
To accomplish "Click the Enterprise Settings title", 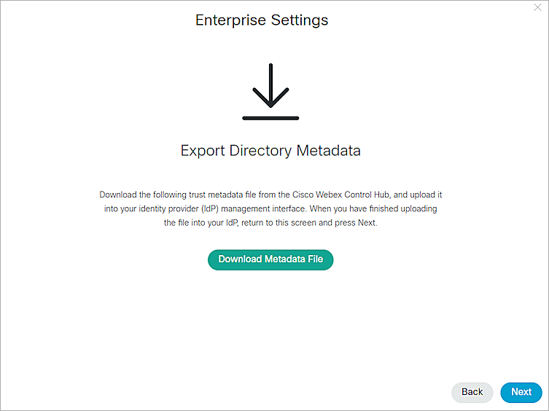I will coord(262,20).
